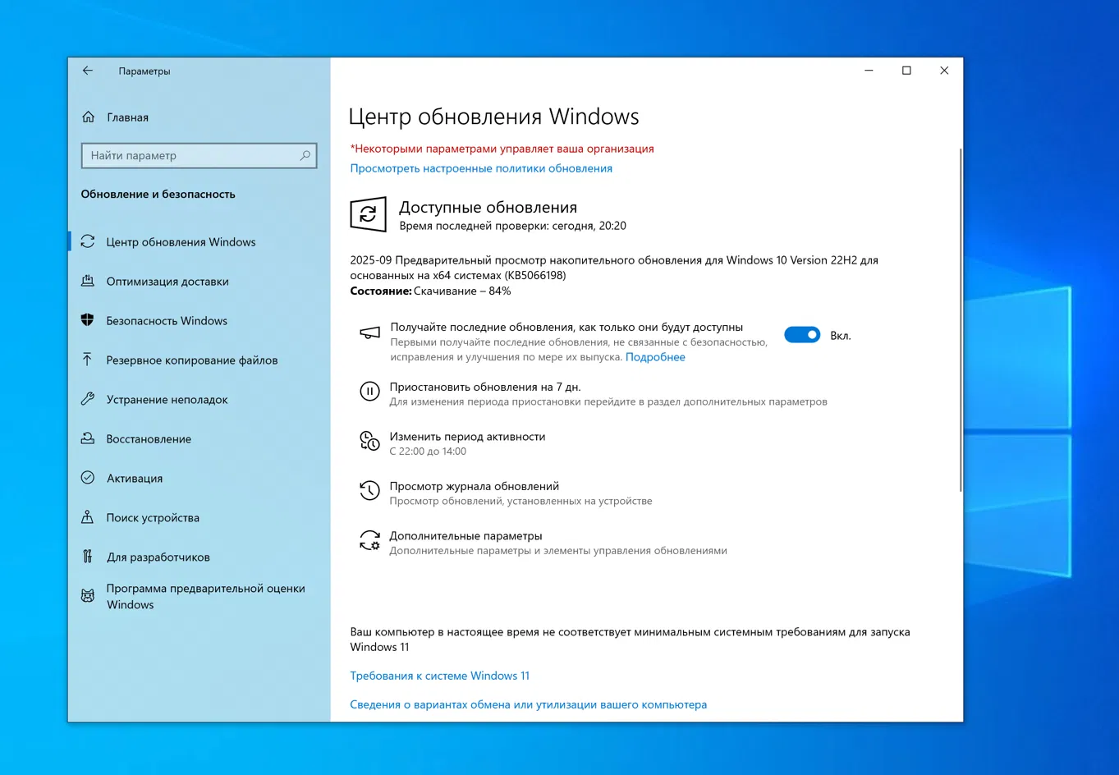This screenshot has height=775, width=1119.
Task: Click the back arrow next to Параметры
Action: click(88, 71)
